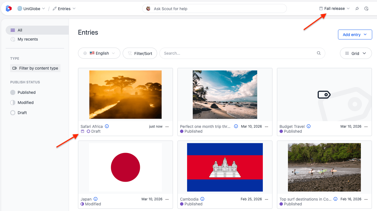Click the pencil icon beside Entries

point(55,8)
